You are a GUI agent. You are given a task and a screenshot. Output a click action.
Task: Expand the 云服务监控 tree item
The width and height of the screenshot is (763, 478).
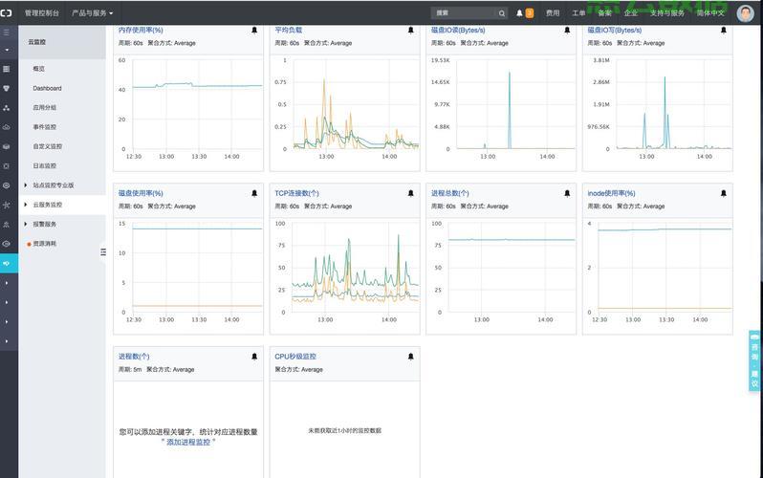(x=25, y=205)
